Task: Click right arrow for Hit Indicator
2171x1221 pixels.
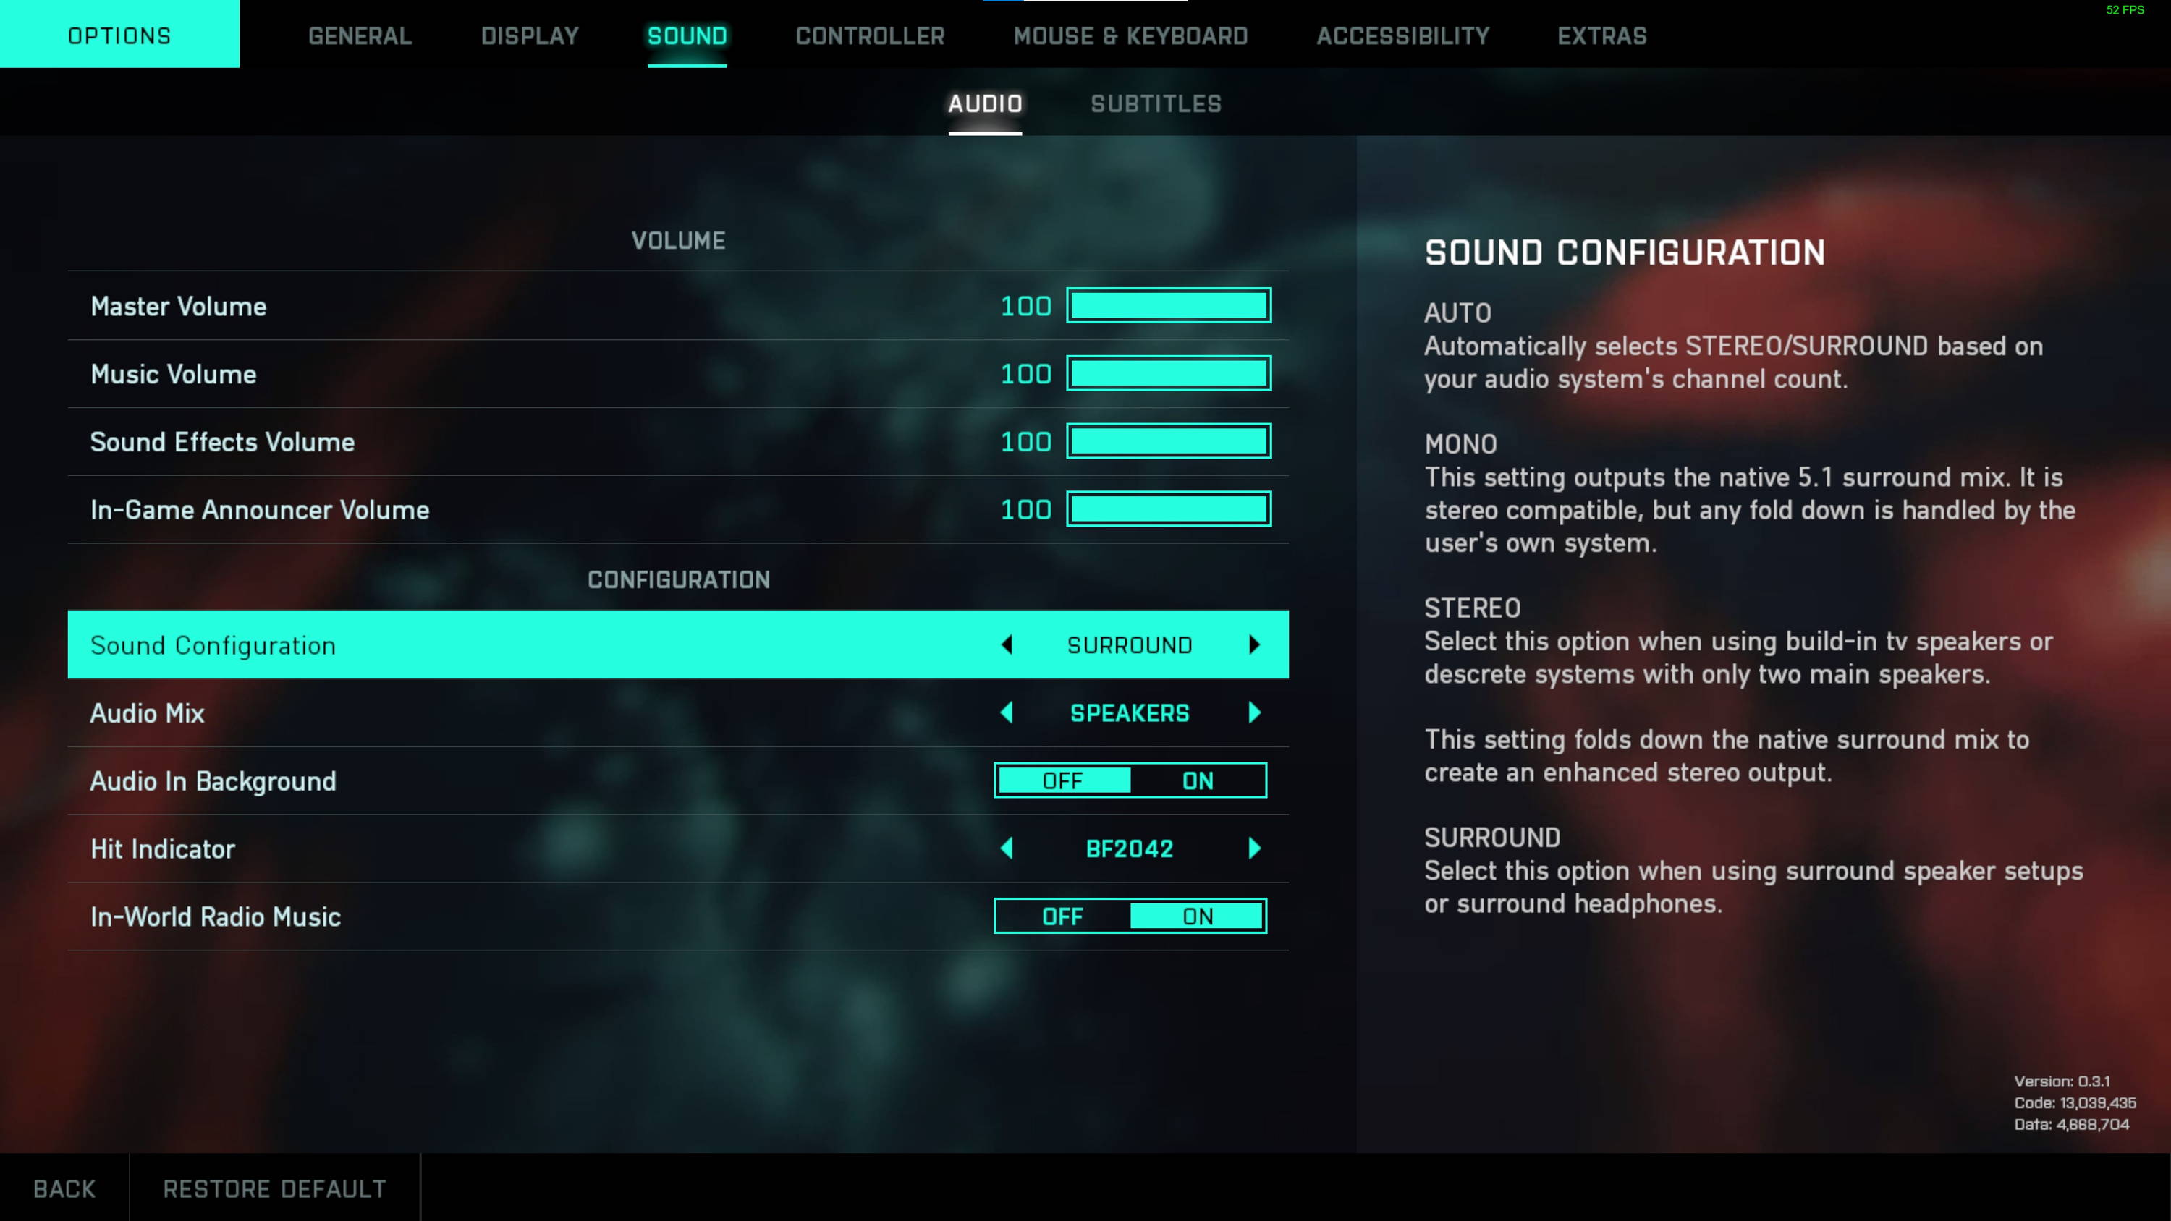Action: point(1254,848)
